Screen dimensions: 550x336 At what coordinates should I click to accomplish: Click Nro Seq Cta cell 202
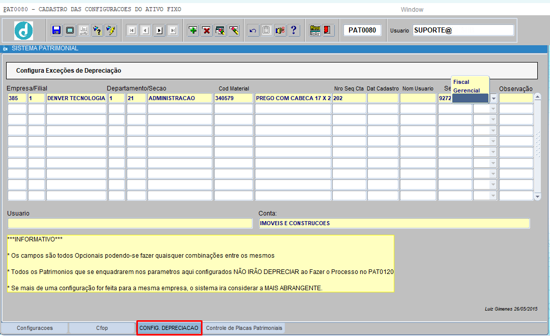coord(349,98)
